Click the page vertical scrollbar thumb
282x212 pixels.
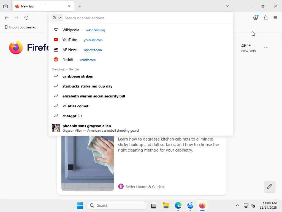pos(281,37)
